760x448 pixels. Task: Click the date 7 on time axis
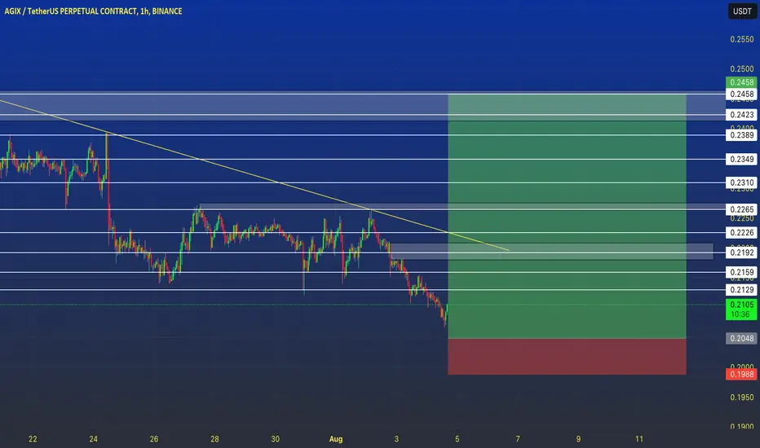click(518, 439)
